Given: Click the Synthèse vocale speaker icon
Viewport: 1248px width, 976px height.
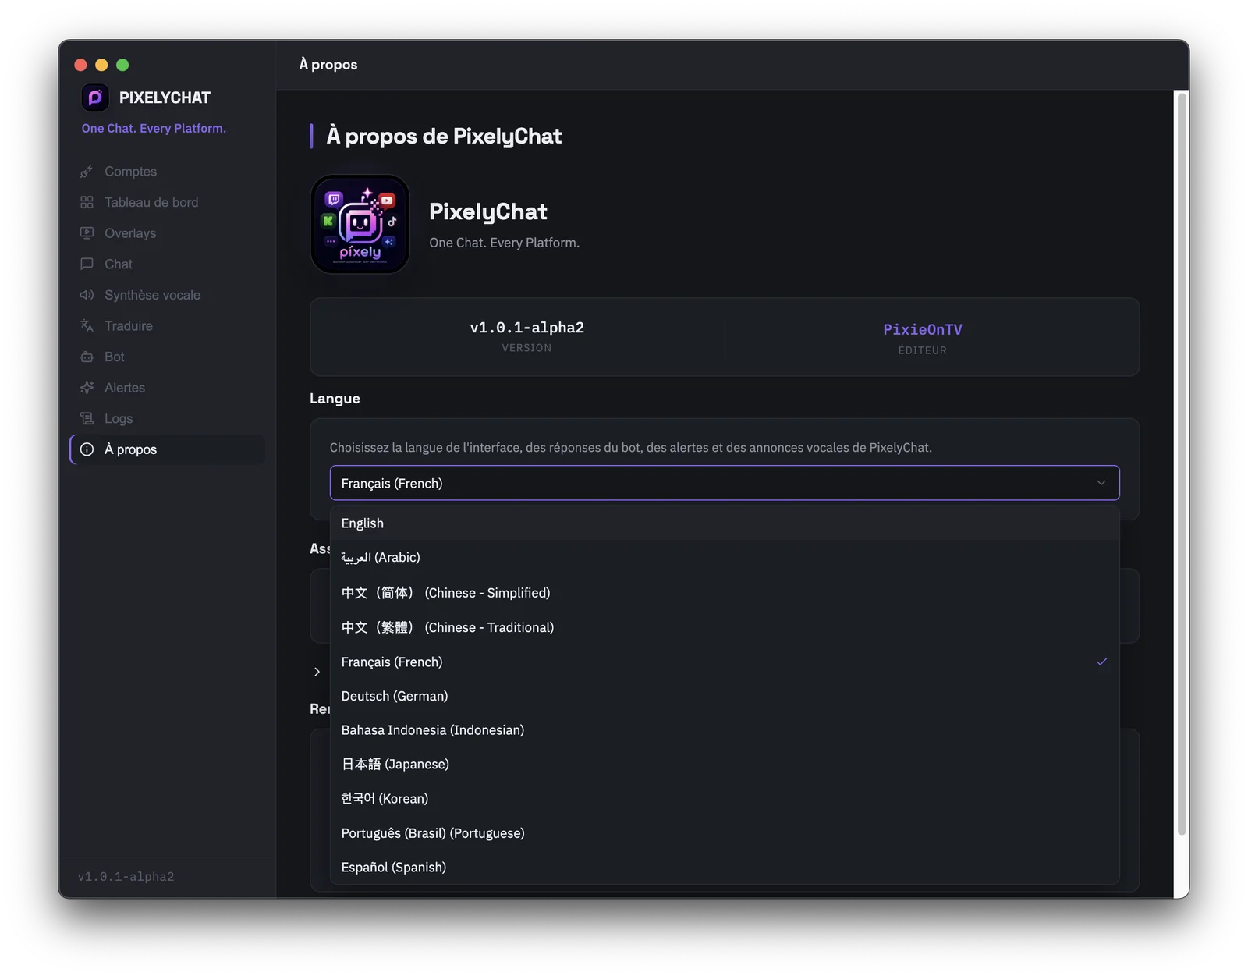Looking at the screenshot, I should [87, 295].
